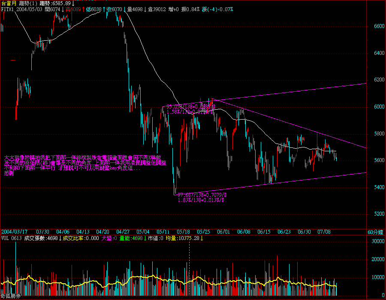The image size is (386, 300).
Task: Click the FITX1 symbol code
Action: (x=8, y=9)
